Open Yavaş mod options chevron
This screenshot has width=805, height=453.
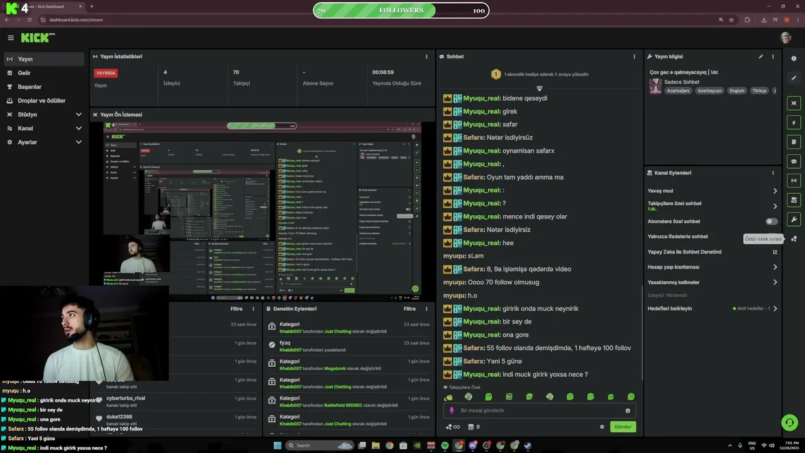(775, 191)
